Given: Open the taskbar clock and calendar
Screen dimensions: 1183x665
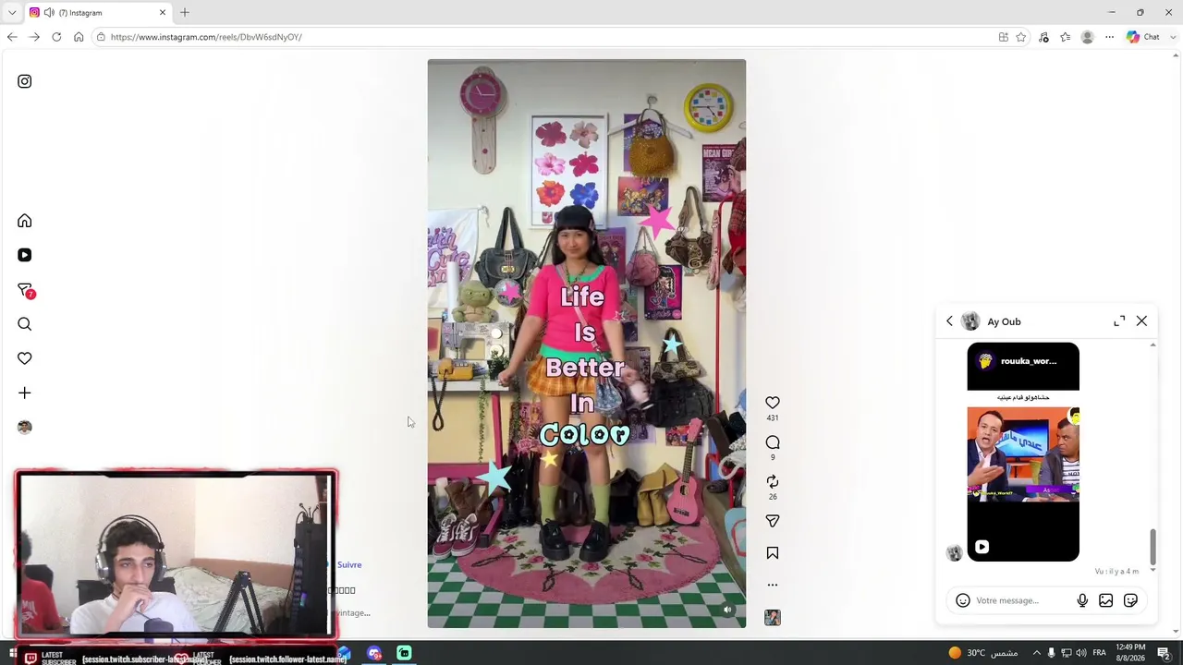Looking at the screenshot, I should coord(1130,653).
